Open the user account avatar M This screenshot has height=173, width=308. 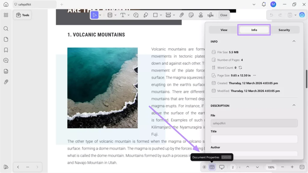[x=273, y=4]
